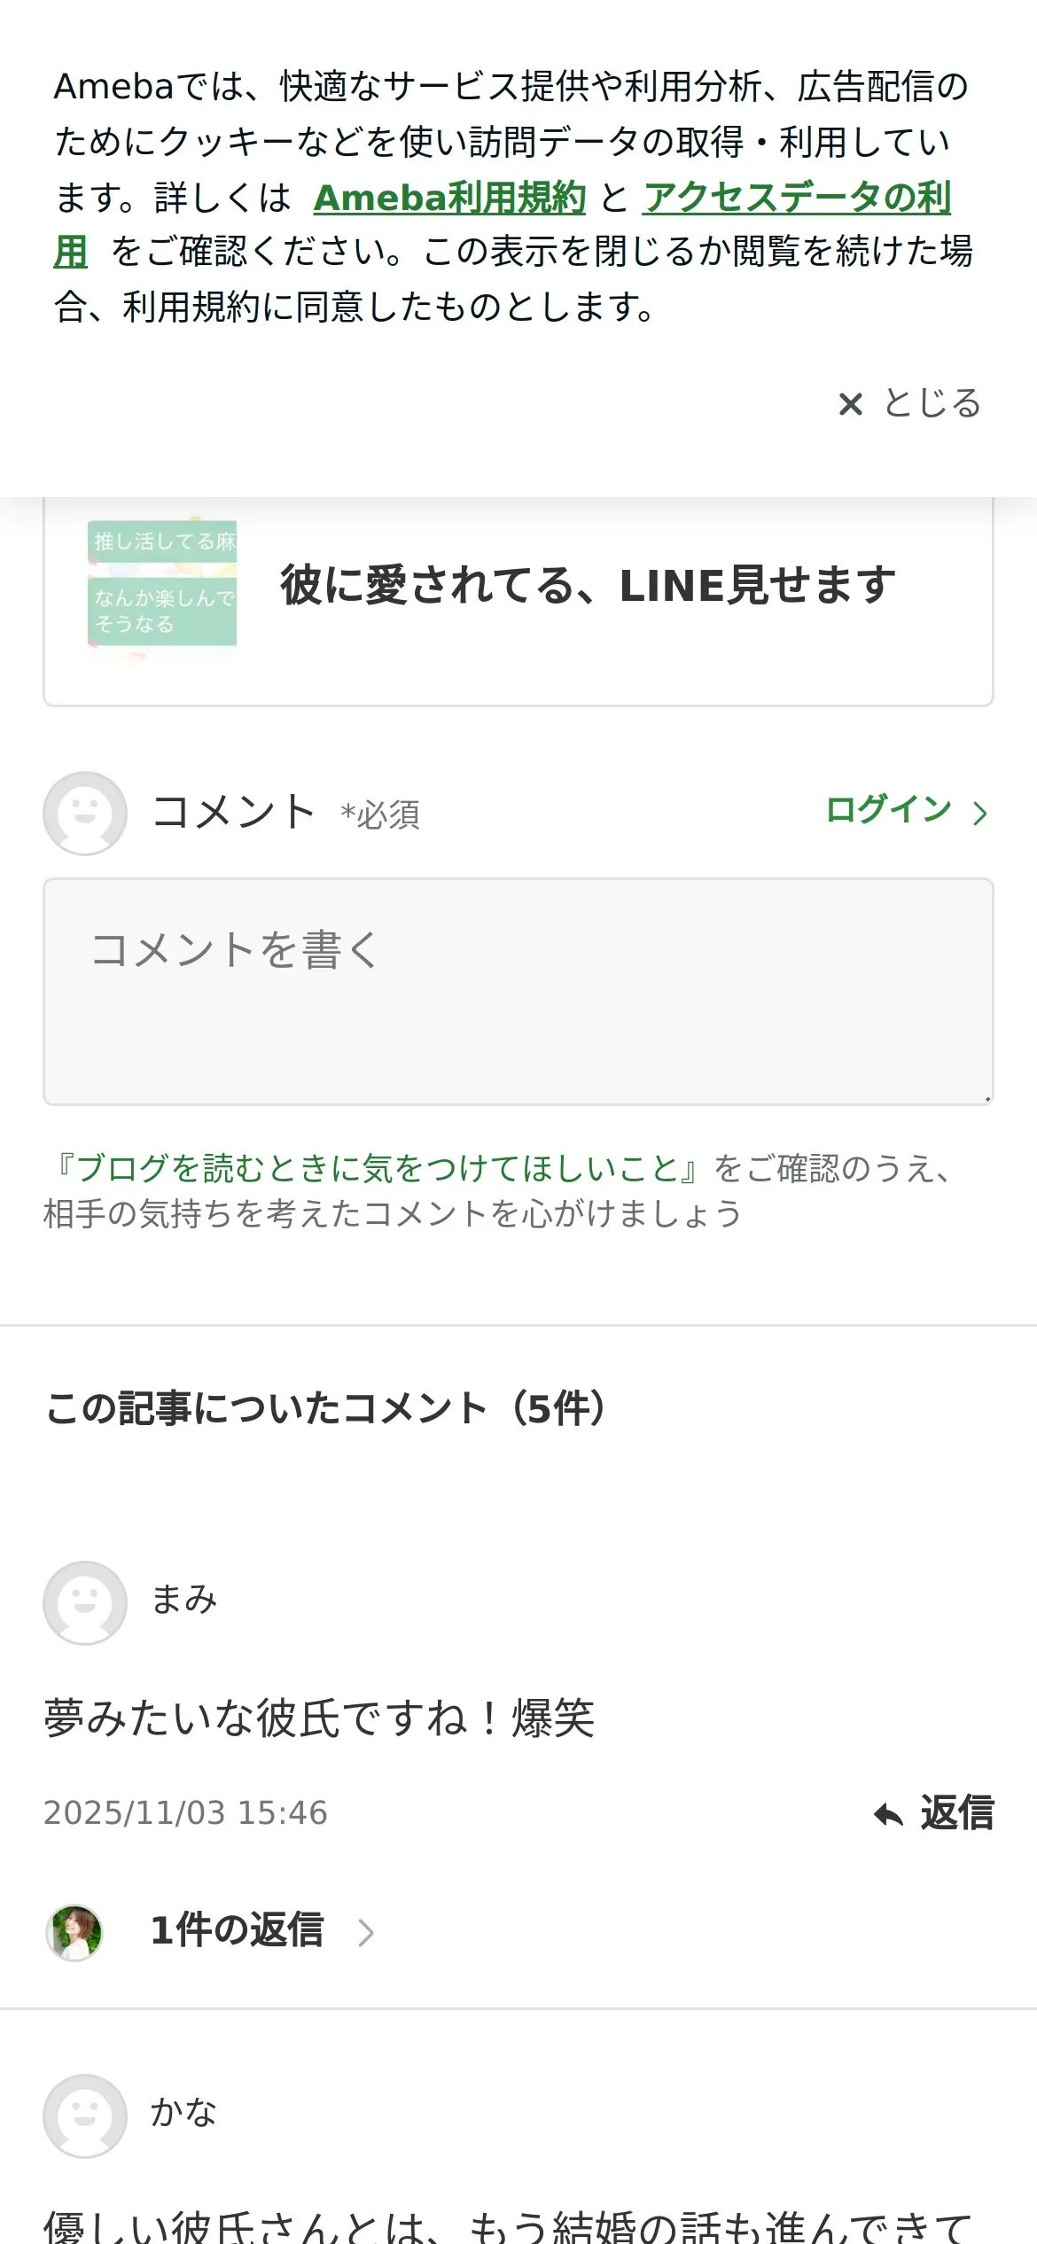Focus the コメントを書く text area

pos(518,992)
